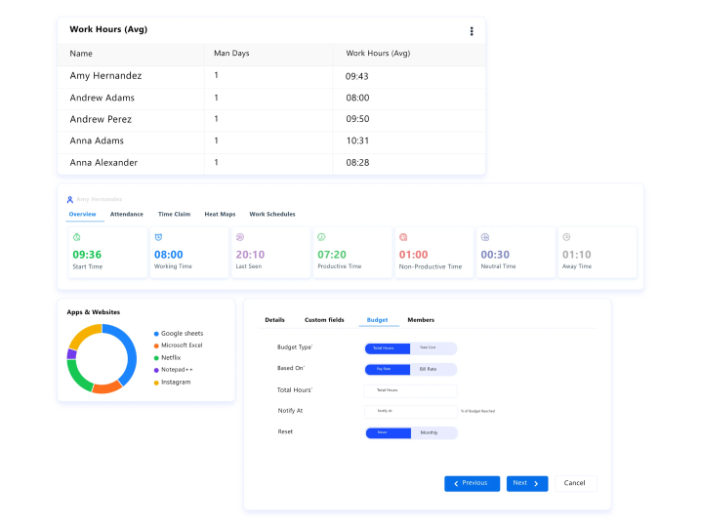Image resolution: width=701 pixels, height=527 pixels.
Task: Click the Neutral Time icon
Action: click(x=485, y=237)
